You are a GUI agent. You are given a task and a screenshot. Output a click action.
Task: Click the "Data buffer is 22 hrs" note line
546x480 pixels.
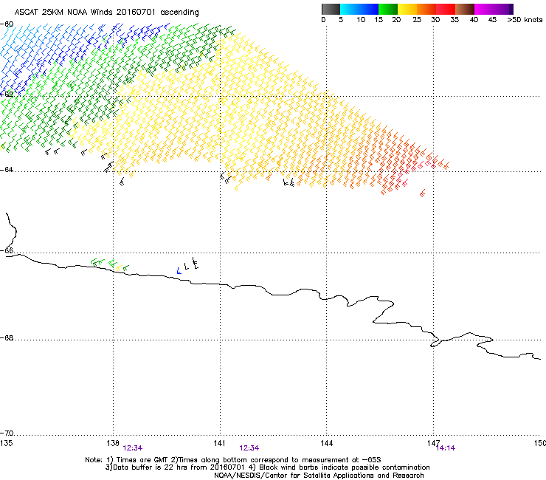coord(267,467)
